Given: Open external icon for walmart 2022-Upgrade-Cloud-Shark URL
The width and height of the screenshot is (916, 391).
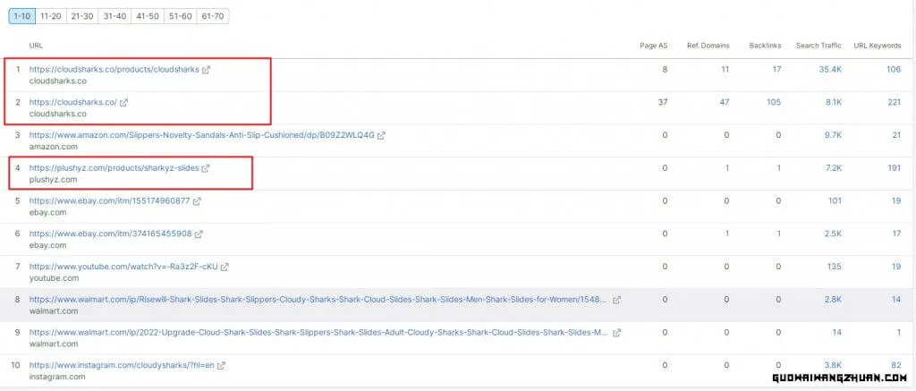Looking at the screenshot, I should 617,333.
